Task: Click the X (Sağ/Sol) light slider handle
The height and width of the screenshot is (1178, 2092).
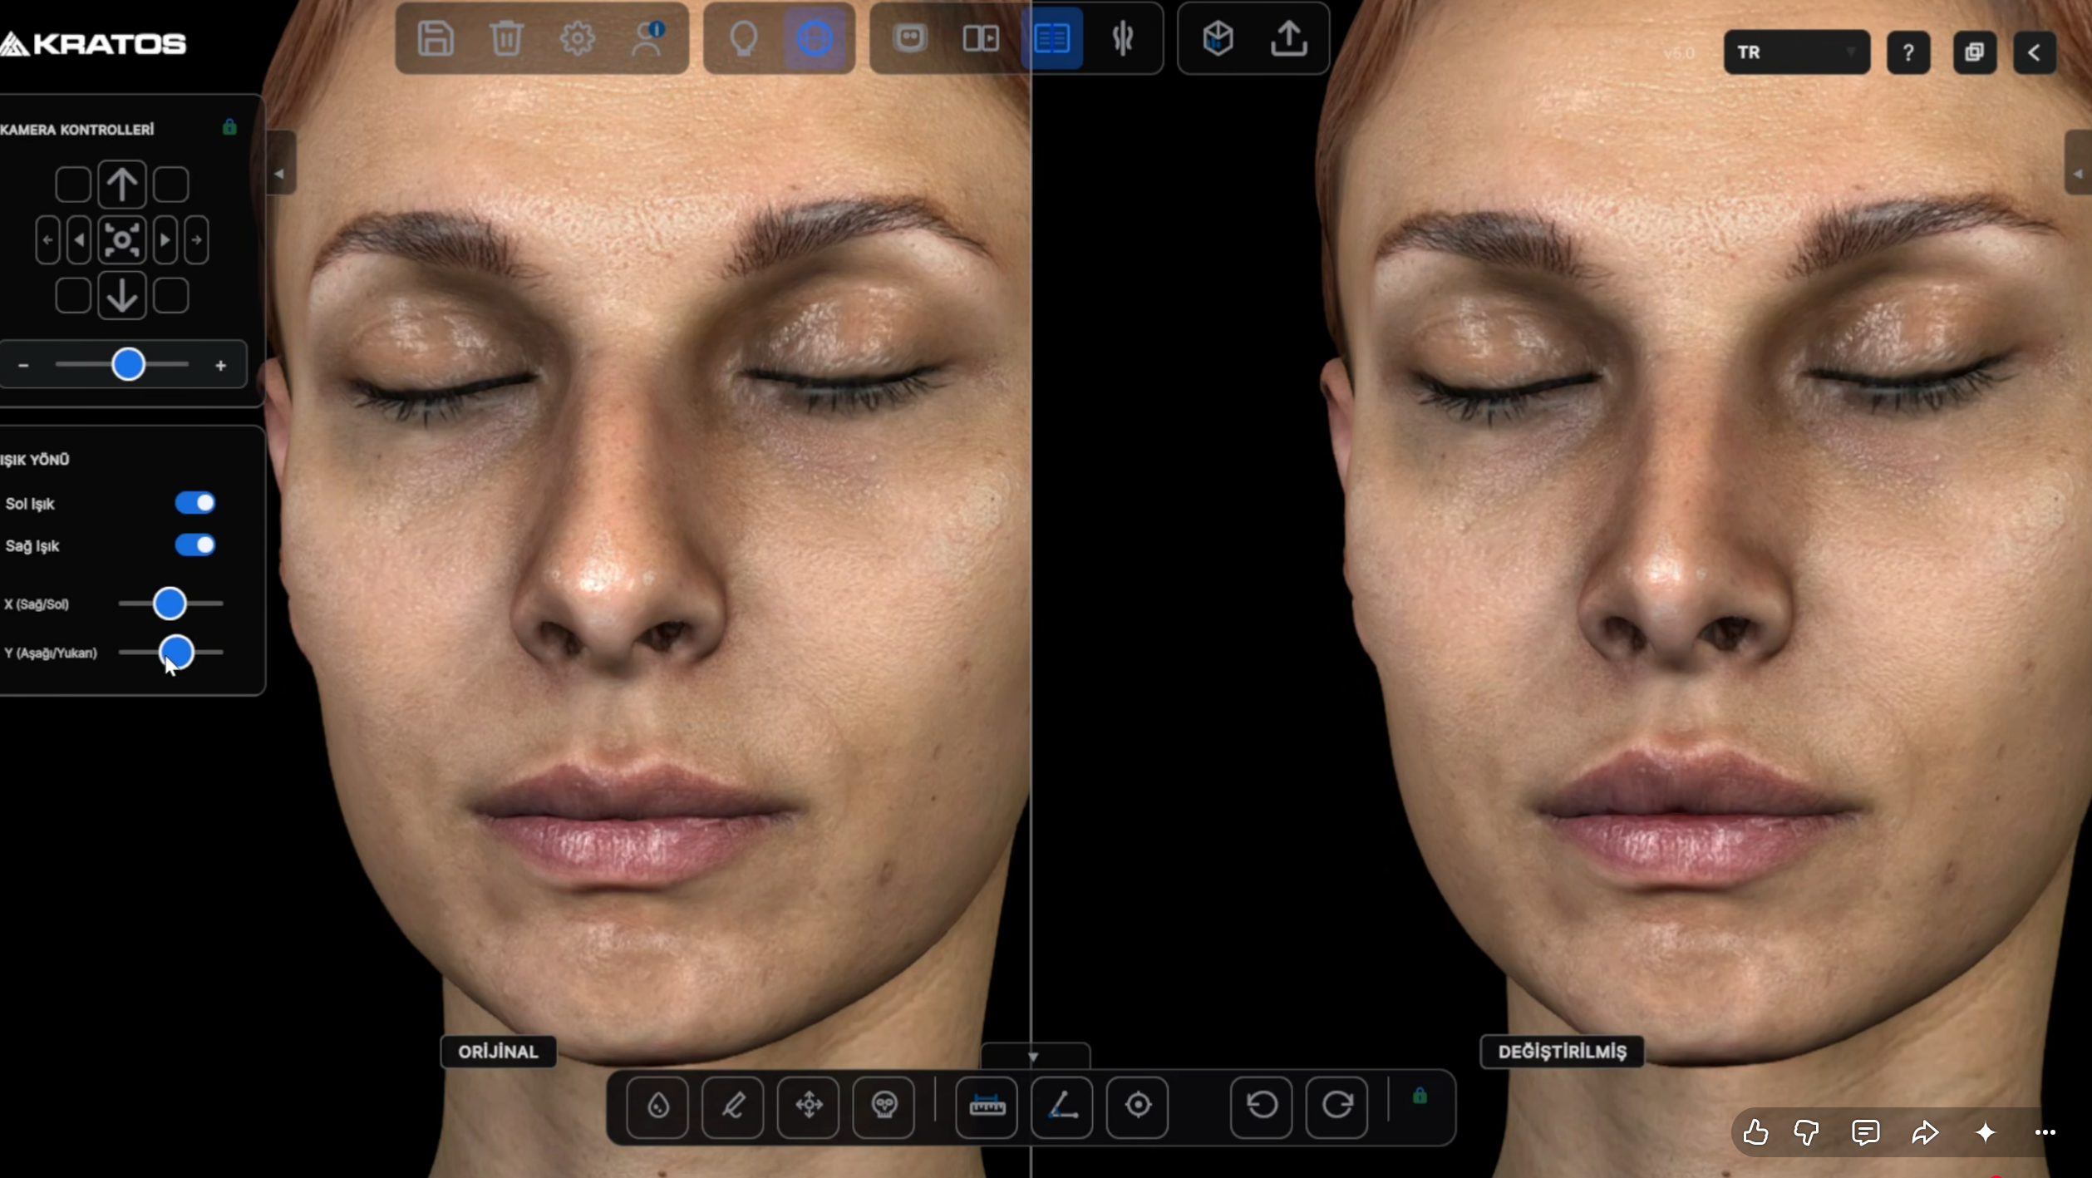Action: [170, 604]
